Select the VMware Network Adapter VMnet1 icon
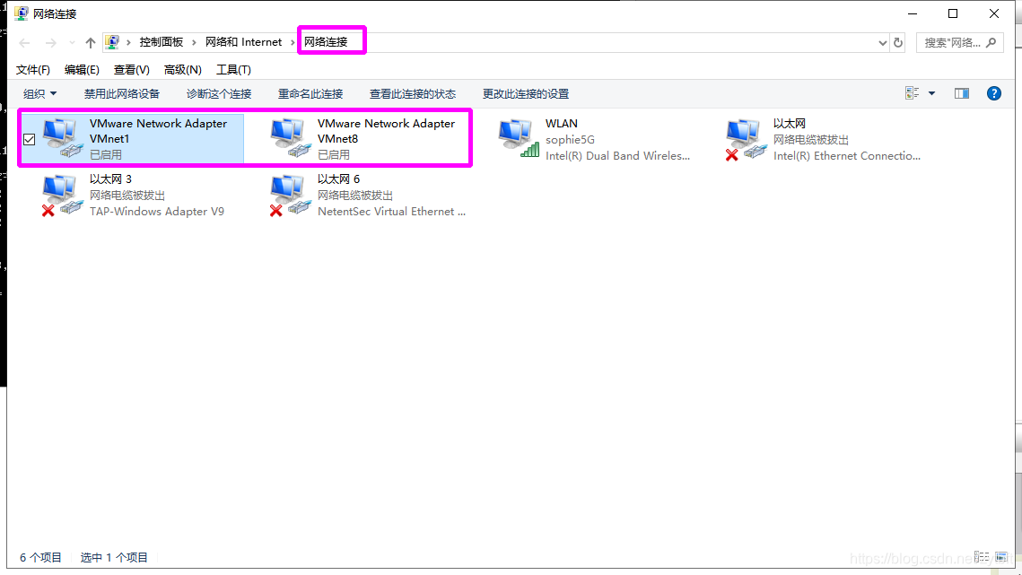The height and width of the screenshot is (575, 1022). (x=63, y=138)
